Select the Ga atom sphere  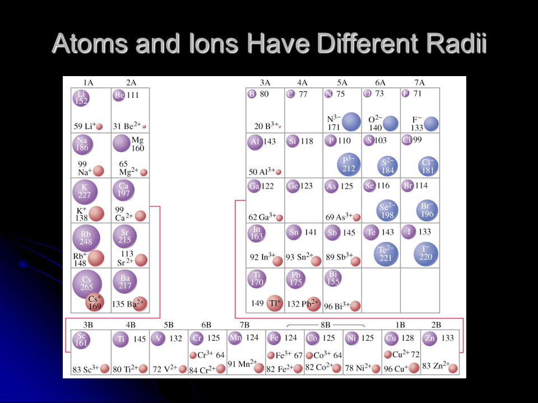[254, 186]
